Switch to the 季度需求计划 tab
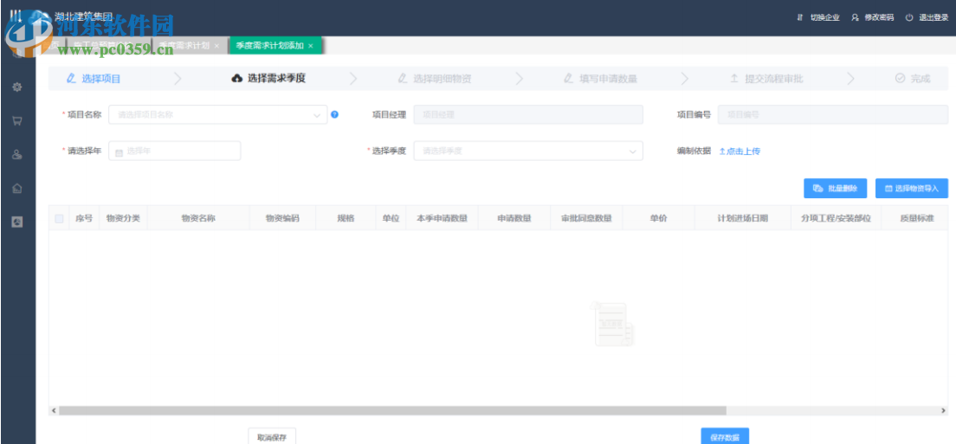Screen dimensions: 956x444 189,46
